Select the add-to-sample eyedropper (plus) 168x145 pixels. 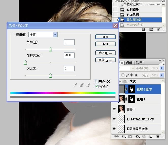click(82, 85)
